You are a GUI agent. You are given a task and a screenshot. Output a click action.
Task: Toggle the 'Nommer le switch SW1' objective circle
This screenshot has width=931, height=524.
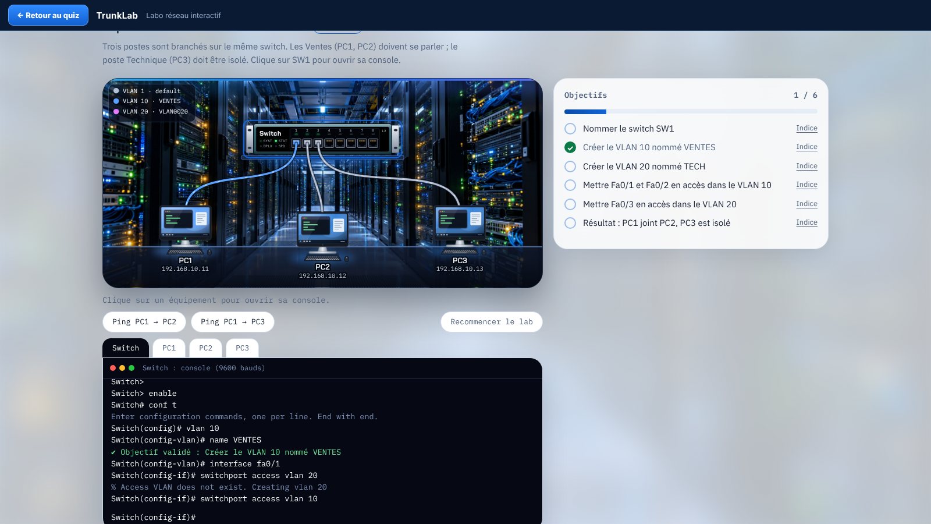(570, 129)
